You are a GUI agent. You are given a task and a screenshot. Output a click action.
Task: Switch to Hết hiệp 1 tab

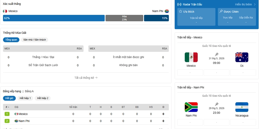tap(25, 98)
